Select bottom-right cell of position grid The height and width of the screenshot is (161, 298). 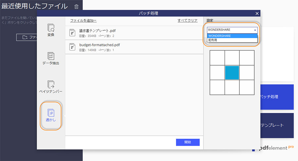point(247,87)
